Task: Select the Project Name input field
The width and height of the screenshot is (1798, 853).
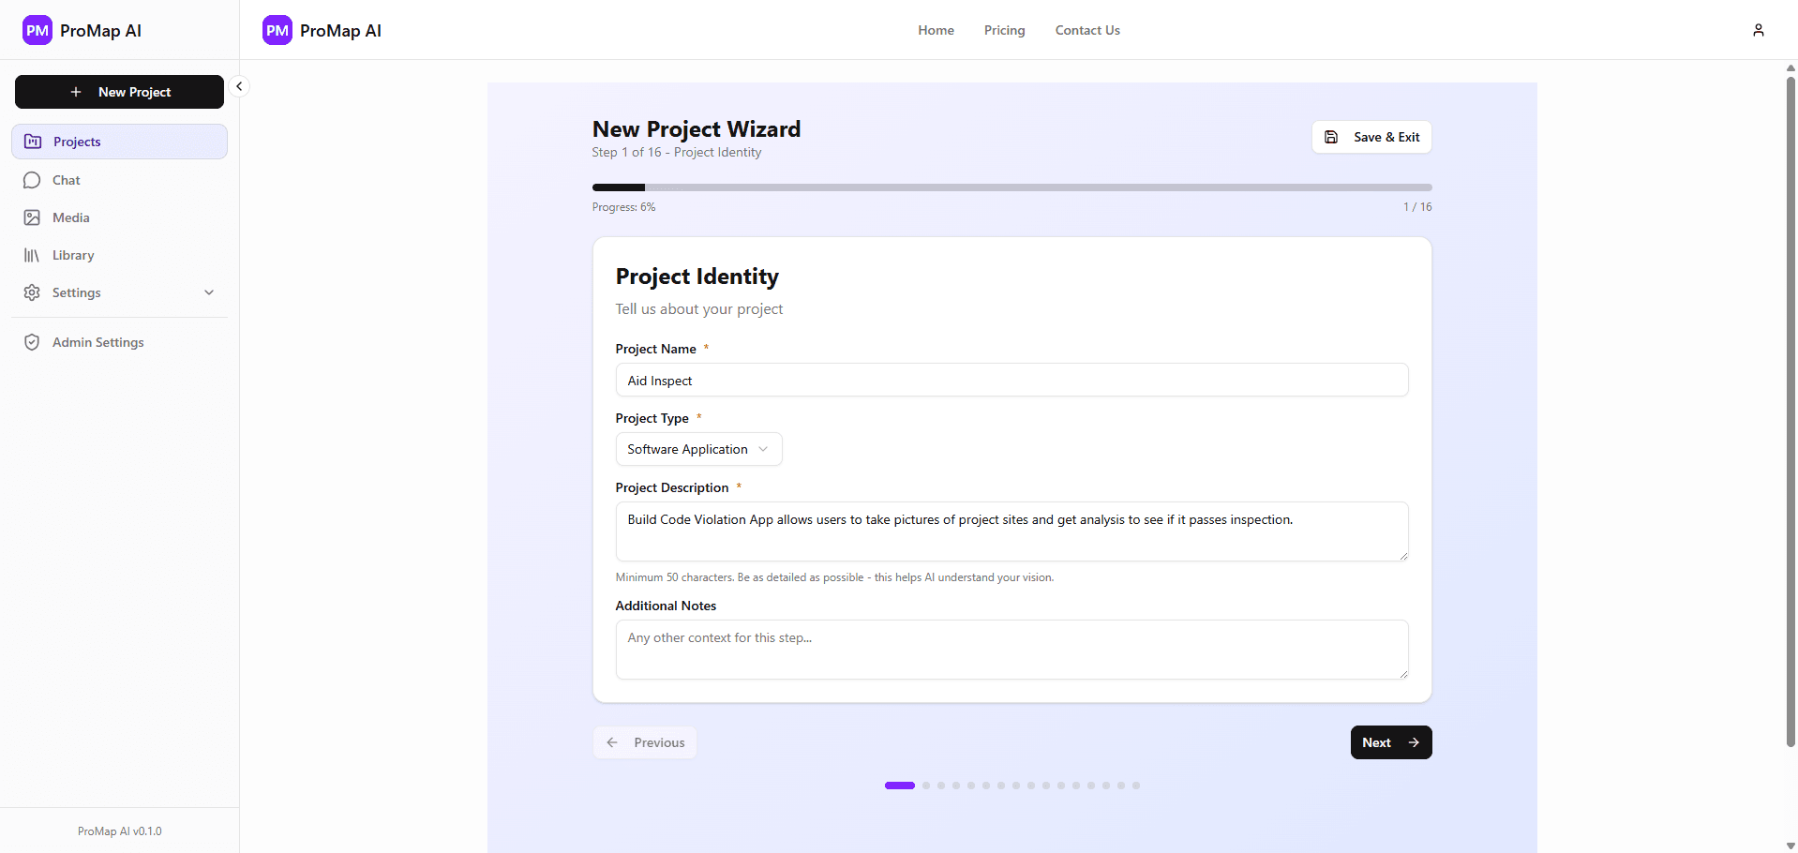Action: click(x=1011, y=380)
